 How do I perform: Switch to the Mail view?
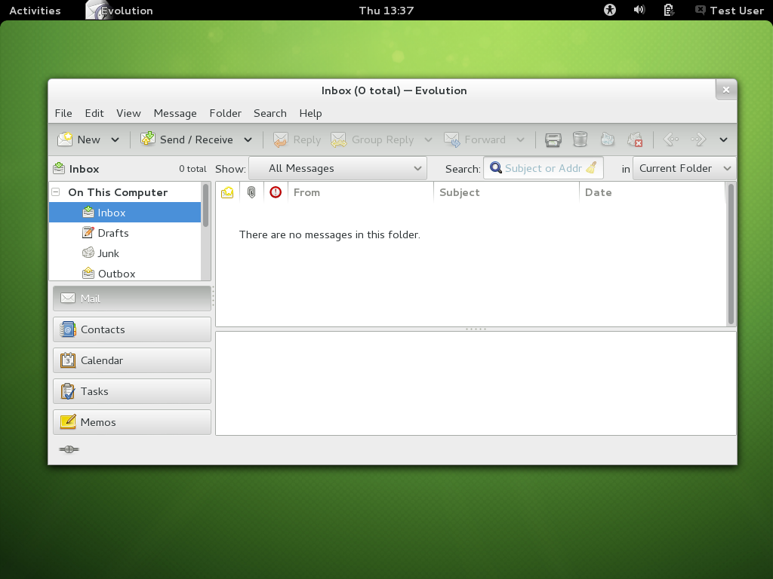(132, 299)
